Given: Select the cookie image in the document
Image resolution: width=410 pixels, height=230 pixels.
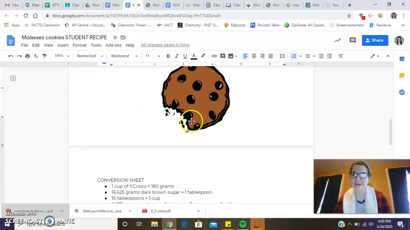Looking at the screenshot, I should click(x=196, y=98).
